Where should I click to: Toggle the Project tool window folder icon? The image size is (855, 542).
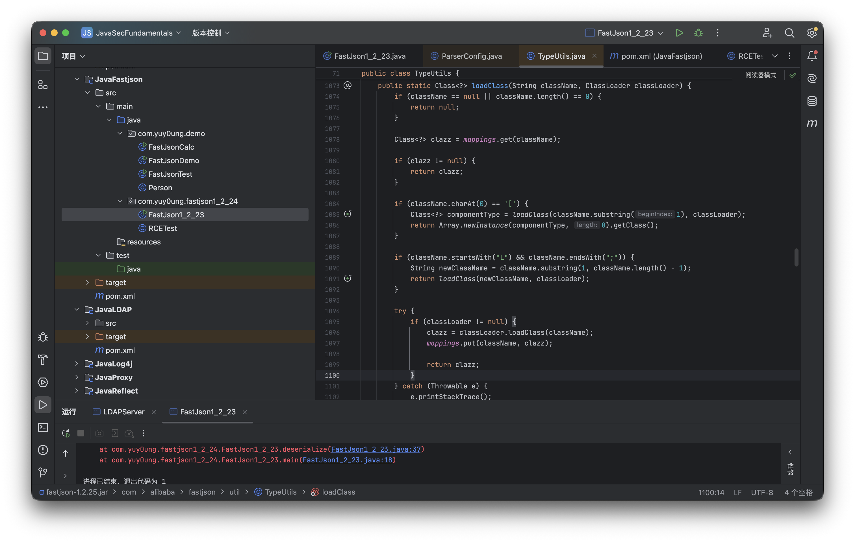43,56
